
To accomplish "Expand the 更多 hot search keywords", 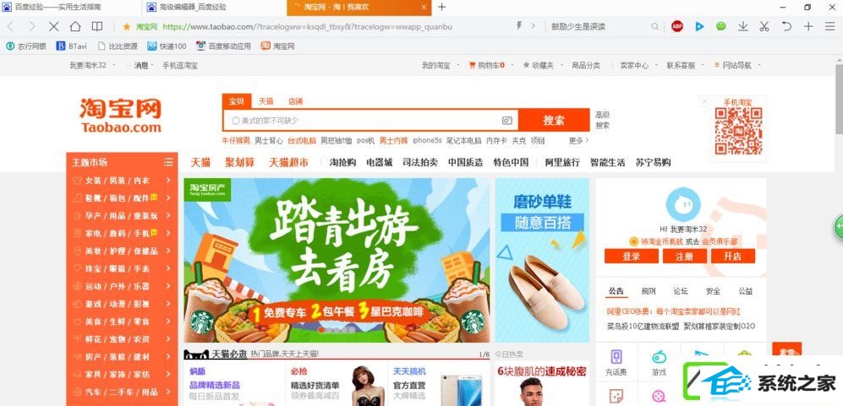I will 578,140.
